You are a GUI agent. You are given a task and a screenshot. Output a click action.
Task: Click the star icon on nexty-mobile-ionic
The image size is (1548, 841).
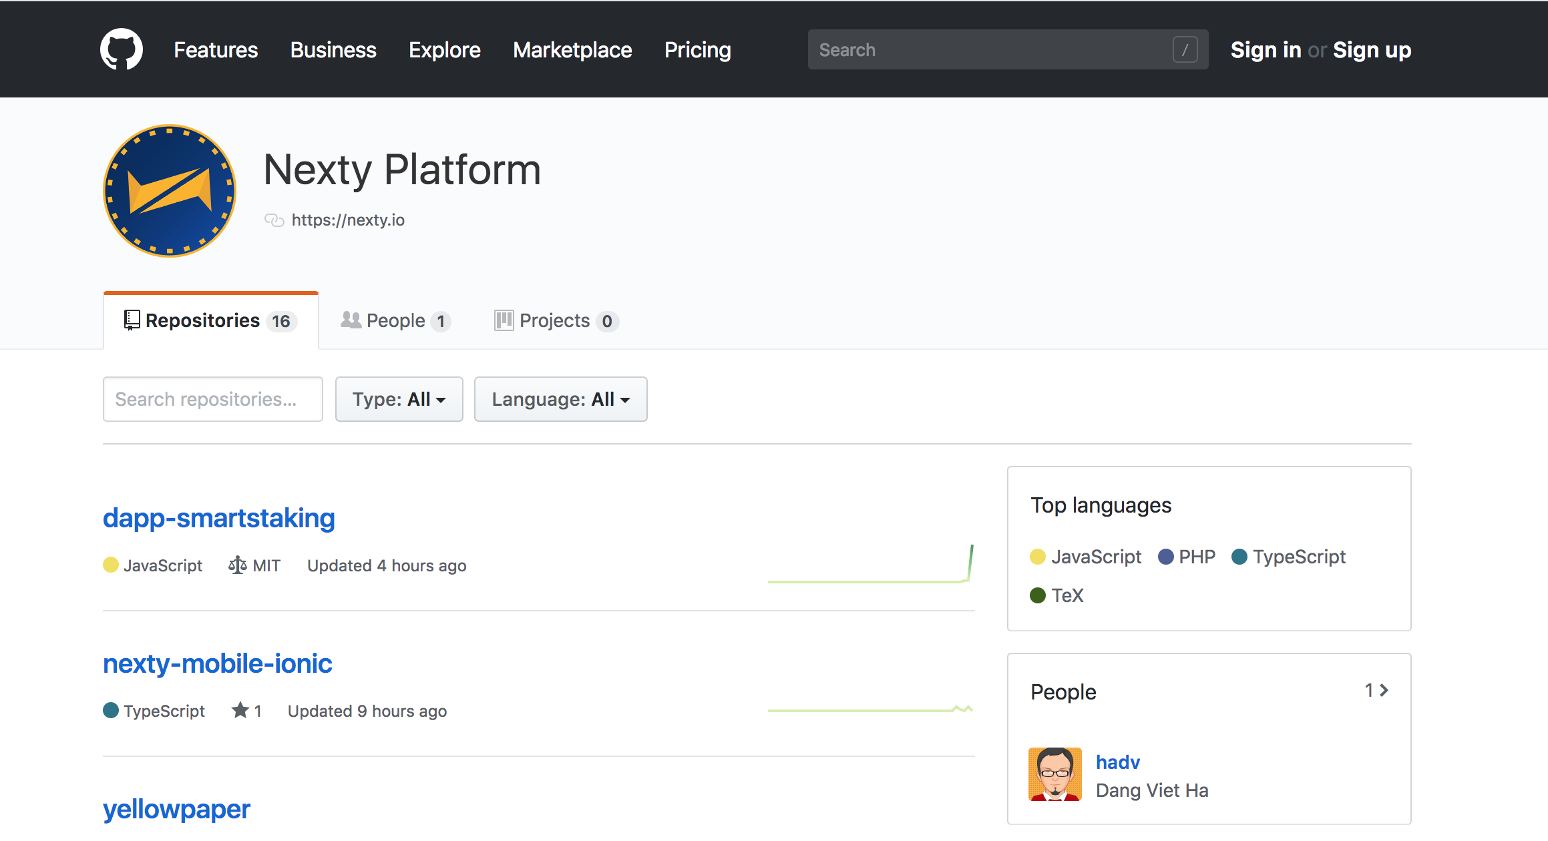240,710
